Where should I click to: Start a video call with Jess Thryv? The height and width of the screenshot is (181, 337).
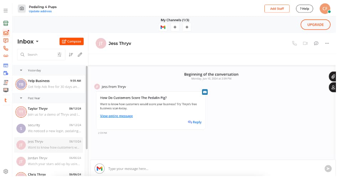pyautogui.click(x=305, y=43)
